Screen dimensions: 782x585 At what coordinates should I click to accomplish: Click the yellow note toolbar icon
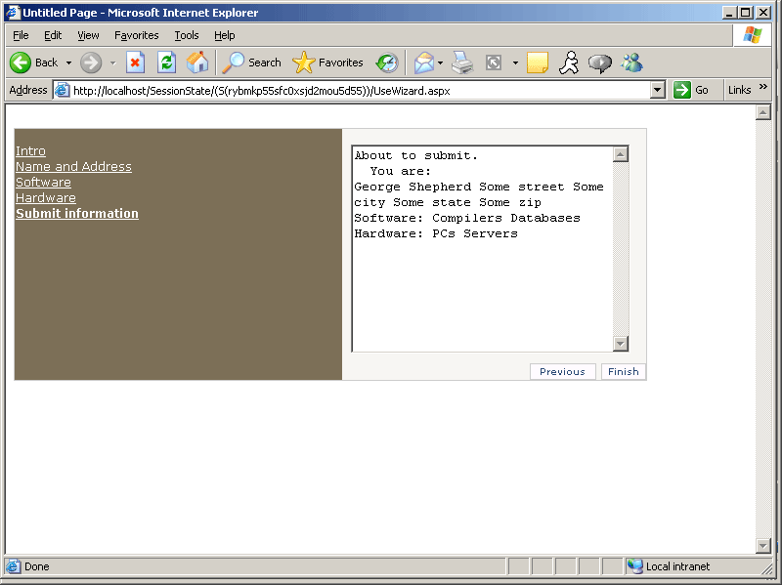[x=537, y=63]
